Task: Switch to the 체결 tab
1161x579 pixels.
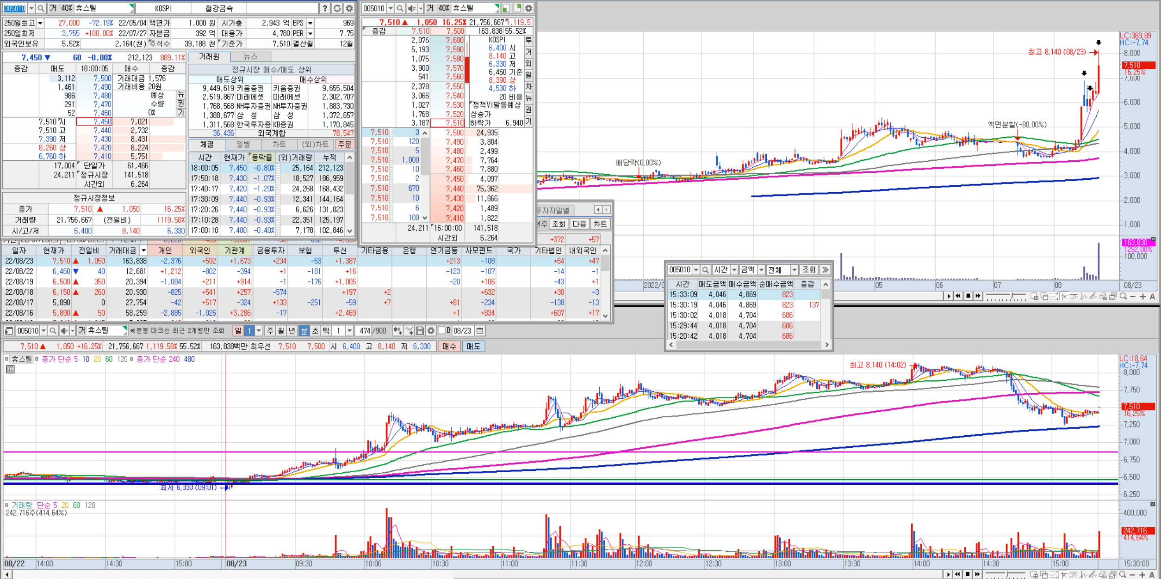Action: point(207,145)
